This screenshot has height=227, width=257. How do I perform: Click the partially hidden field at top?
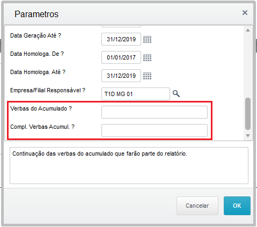[x=121, y=26]
